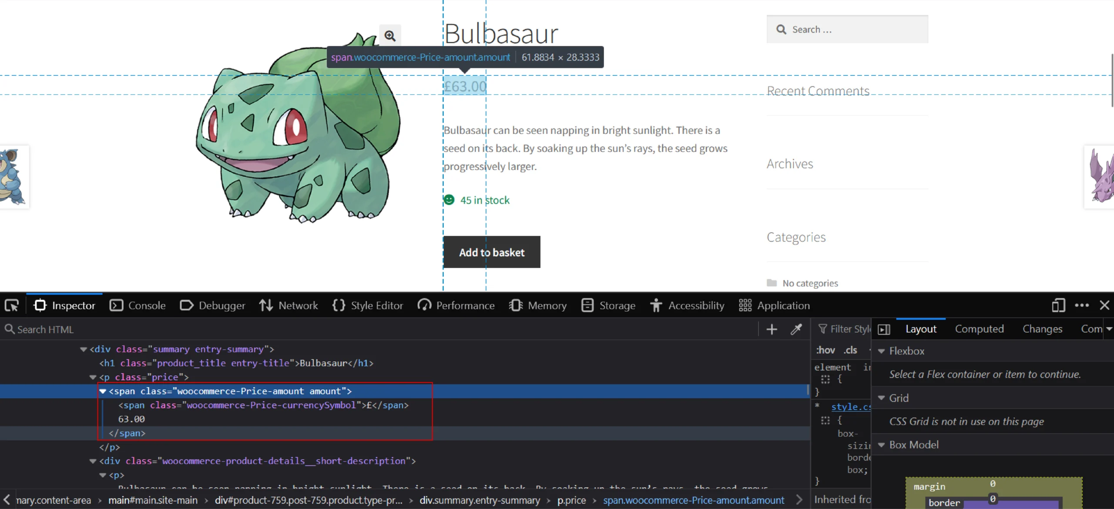Toggle :hov pseudo-class panel
The image size is (1114, 509).
[825, 350]
